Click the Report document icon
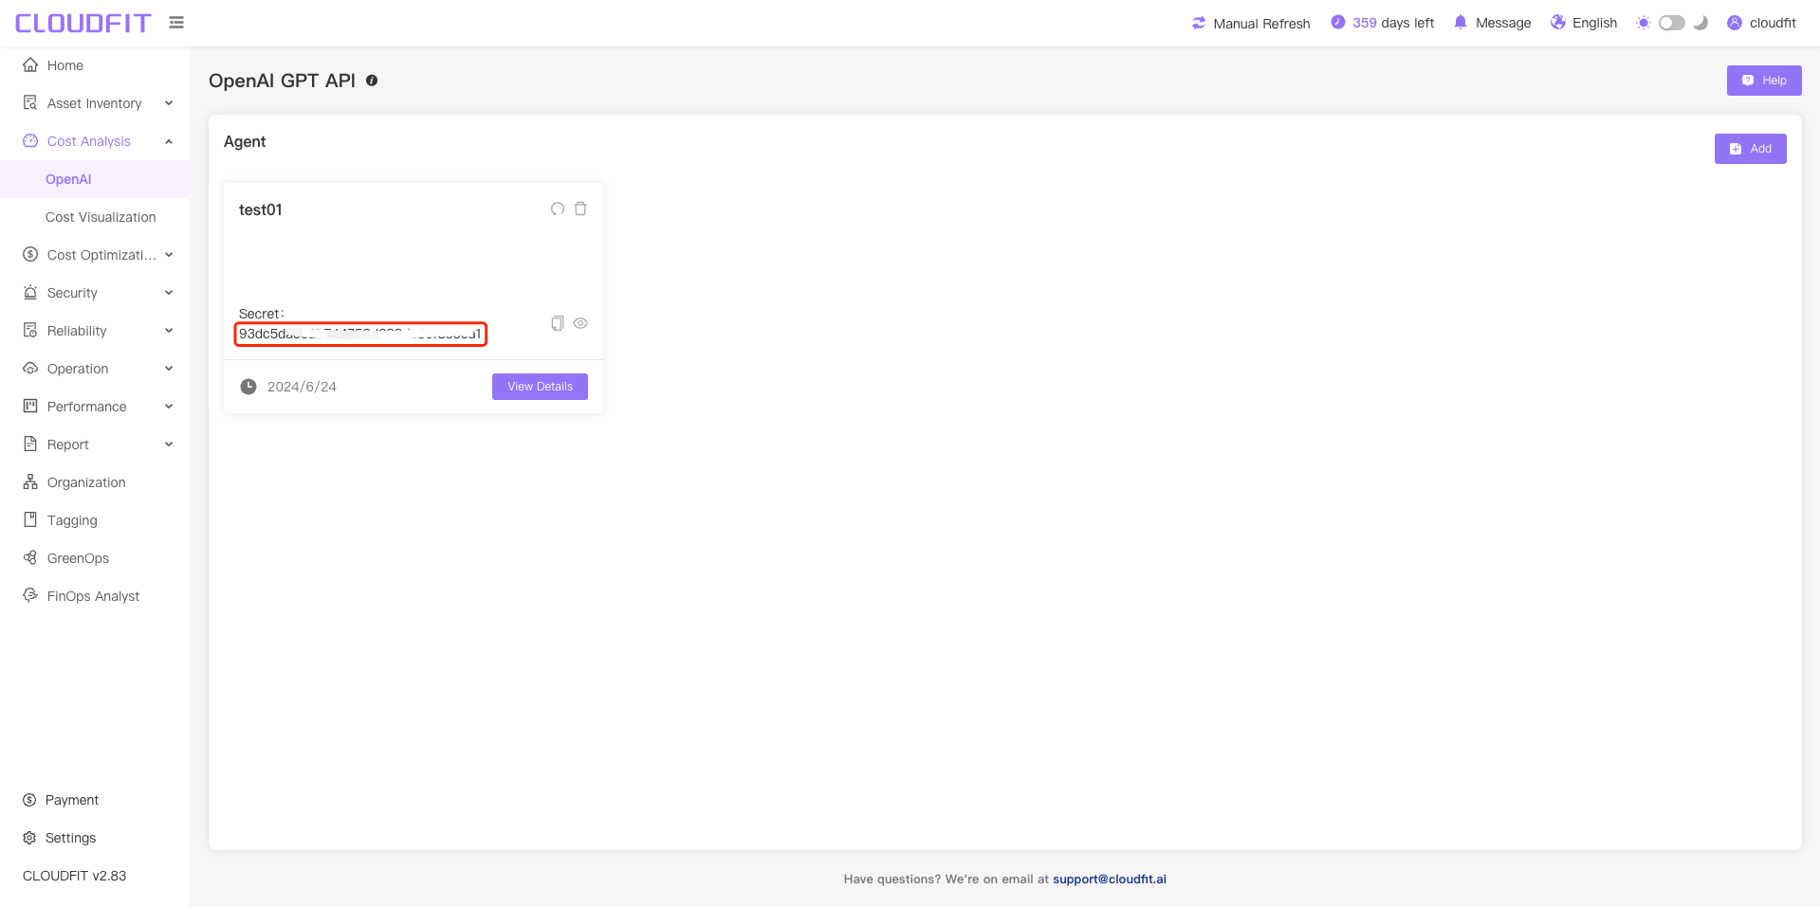Screen dimensions: 1820x907 click(x=30, y=444)
